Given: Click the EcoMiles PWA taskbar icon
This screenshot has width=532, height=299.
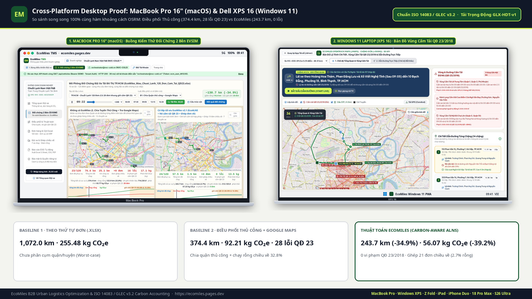Looking at the screenshot, I should (x=391, y=194).
